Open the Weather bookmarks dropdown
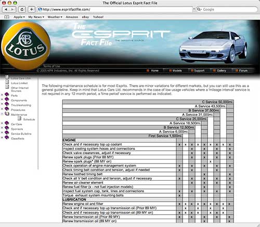Image resolution: width=260 pixels, height=227 pixels. (x=55, y=17)
